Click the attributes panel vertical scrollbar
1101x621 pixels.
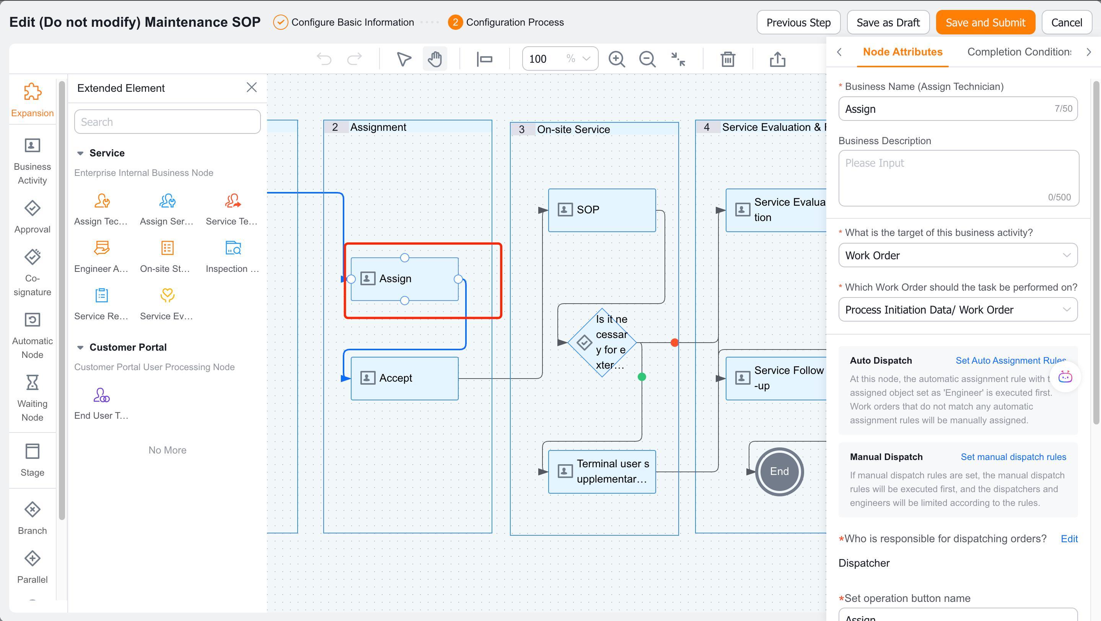(x=1095, y=252)
